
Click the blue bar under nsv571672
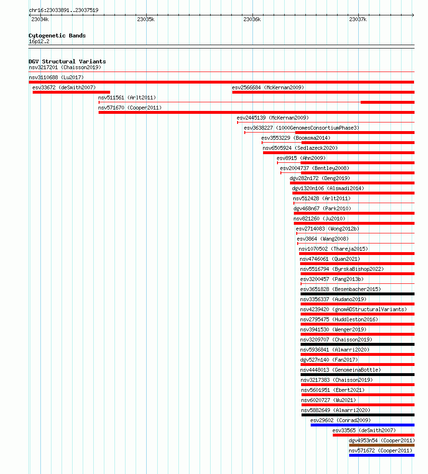pyautogui.click(x=382, y=455)
